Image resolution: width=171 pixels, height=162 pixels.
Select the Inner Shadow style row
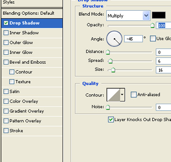click(x=32, y=33)
